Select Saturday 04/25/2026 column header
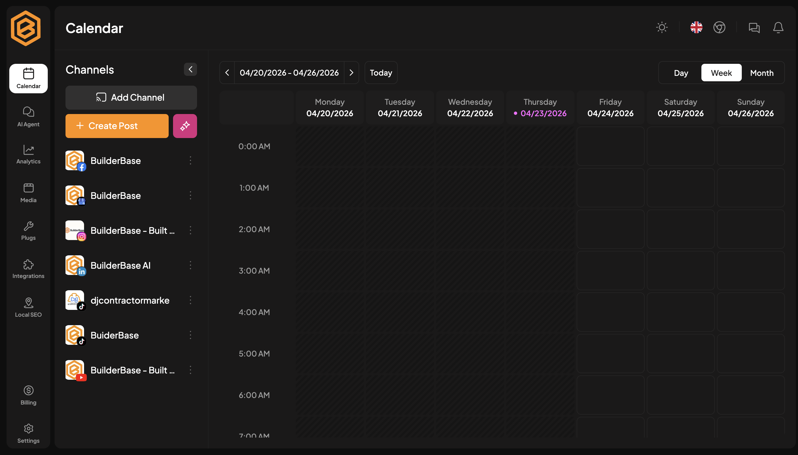Viewport: 798px width, 455px height. pos(680,107)
